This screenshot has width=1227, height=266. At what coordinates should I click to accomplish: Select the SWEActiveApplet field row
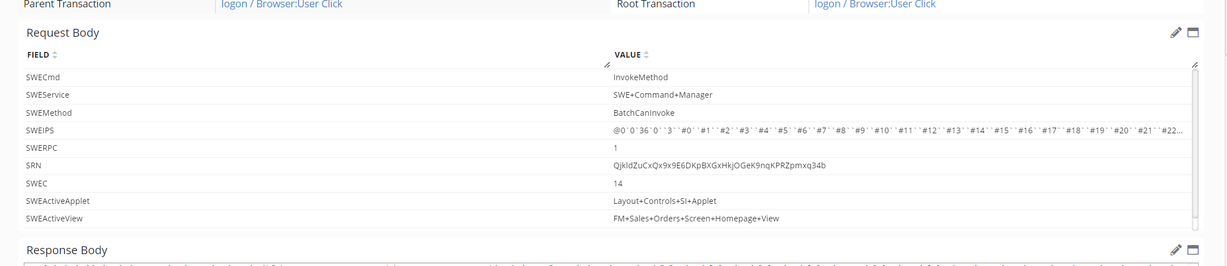[x=58, y=201]
